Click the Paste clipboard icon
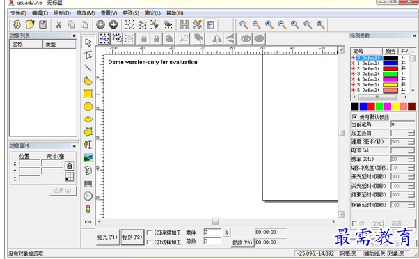This screenshot has width=419, height=259. click(x=84, y=24)
